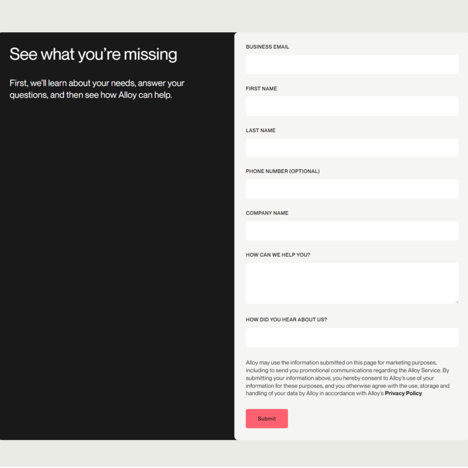The height and width of the screenshot is (468, 468).
Task: Click the HOW CAN WE HELP YOU? label
Action: pyautogui.click(x=278, y=255)
